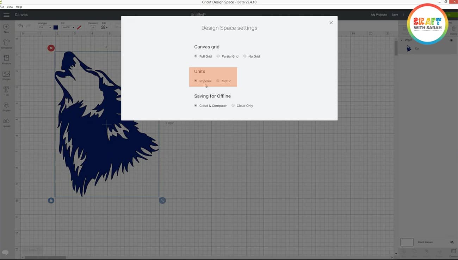Start a New project
Image resolution: width=458 pixels, height=260 pixels.
6,27
